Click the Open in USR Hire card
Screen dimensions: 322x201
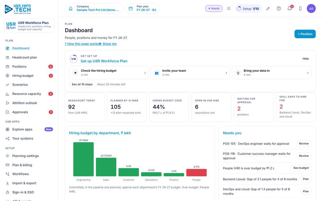211,107
